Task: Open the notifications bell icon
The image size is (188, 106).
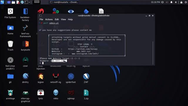Action: click(x=171, y=2)
